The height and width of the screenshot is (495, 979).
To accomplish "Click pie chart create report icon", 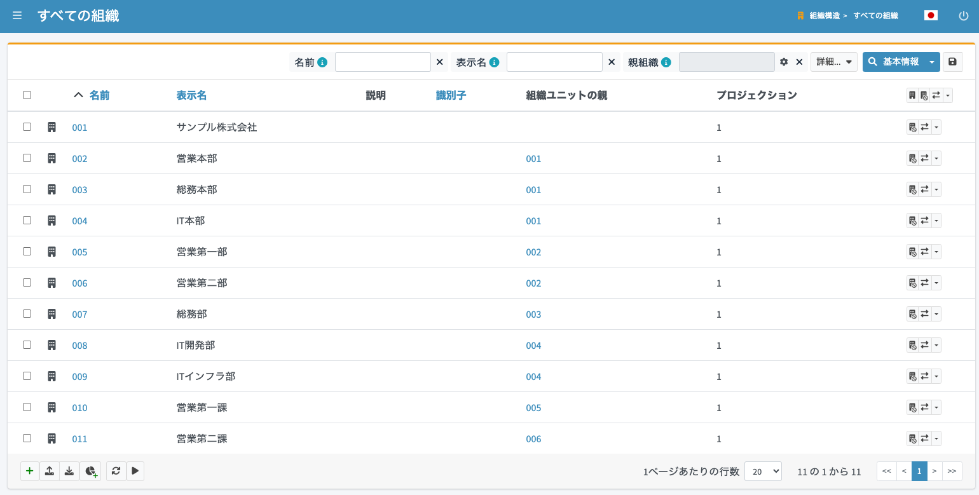I will (90, 471).
